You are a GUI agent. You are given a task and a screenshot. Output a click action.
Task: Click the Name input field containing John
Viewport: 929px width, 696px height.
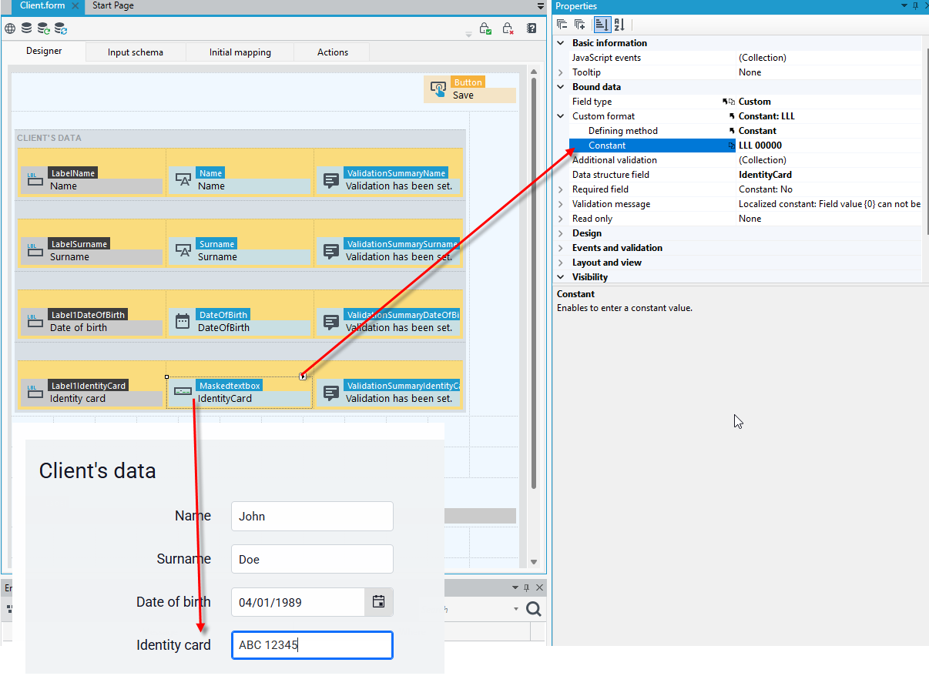pyautogui.click(x=312, y=516)
